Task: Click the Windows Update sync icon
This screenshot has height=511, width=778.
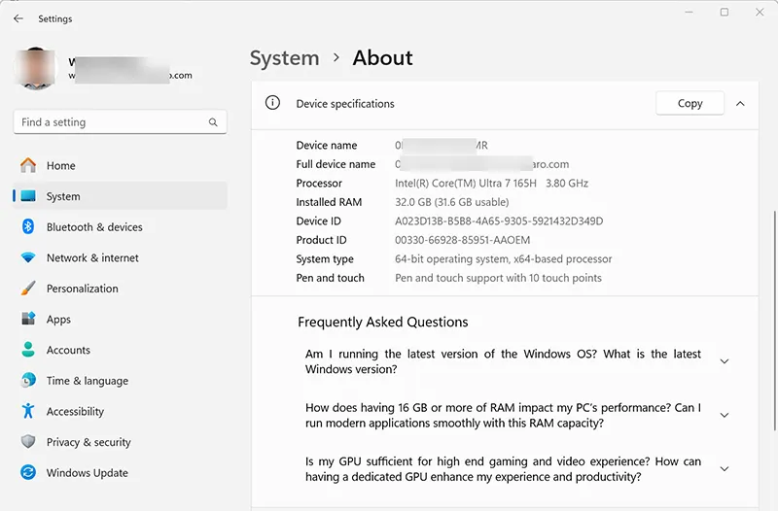Action: (x=28, y=472)
